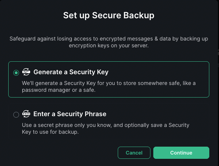Click the "Phrase" word in the second option heading
This screenshot has height=166, width=219.
(x=95, y=114)
